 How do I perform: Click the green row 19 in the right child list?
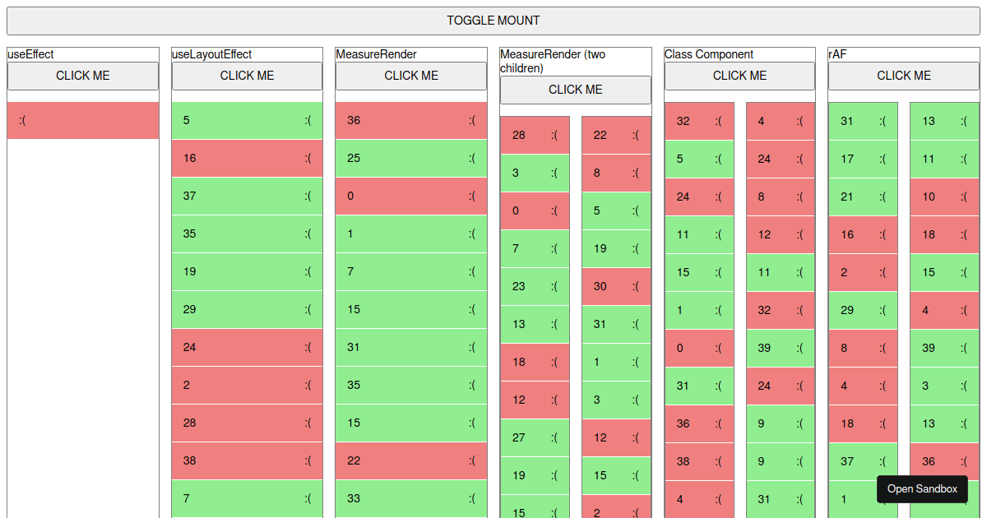pos(616,248)
